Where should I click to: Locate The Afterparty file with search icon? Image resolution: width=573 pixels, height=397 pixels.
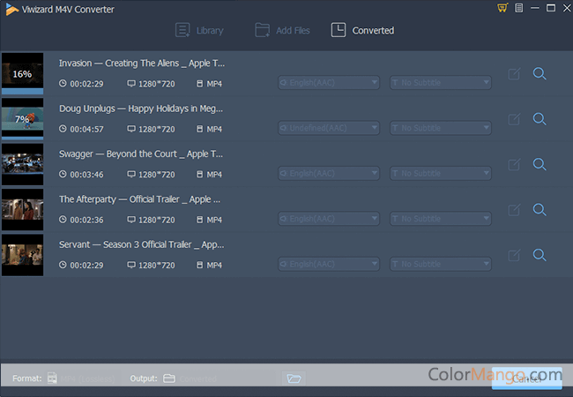(x=540, y=210)
